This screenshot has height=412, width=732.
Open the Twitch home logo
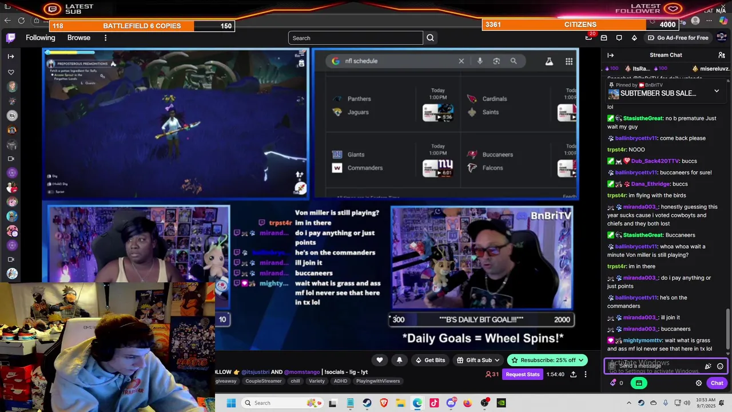(x=11, y=38)
